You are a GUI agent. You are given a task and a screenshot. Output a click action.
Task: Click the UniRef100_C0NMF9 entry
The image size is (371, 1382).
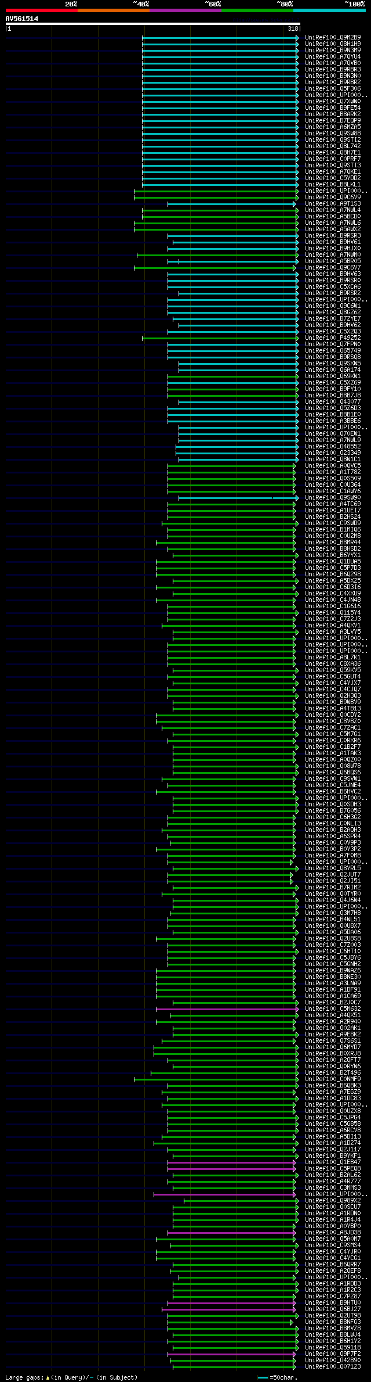(333, 1079)
